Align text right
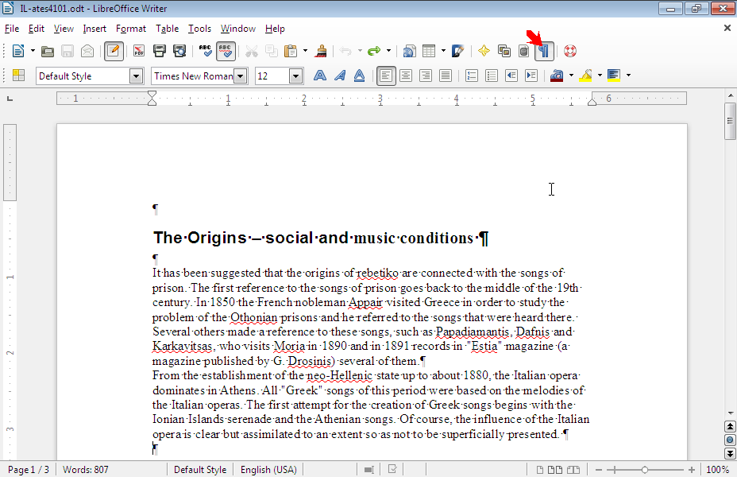The image size is (737, 477). (x=426, y=76)
